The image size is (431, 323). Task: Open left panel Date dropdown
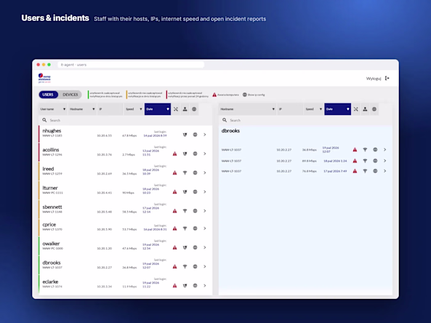158,109
